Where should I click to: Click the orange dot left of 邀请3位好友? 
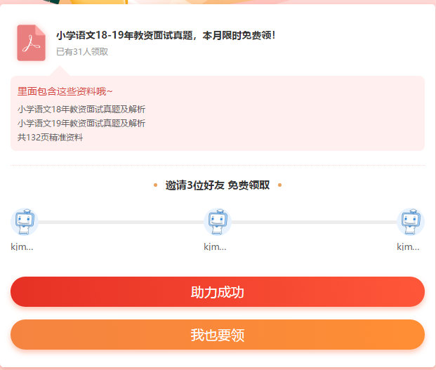click(x=155, y=185)
